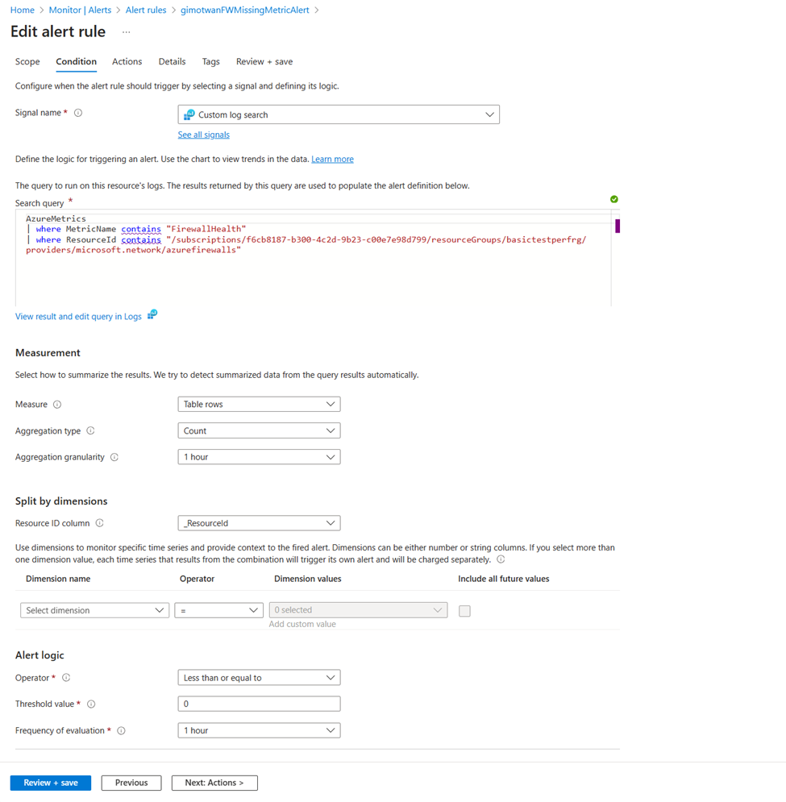Click the Dimension name column header
786x802 pixels.
(x=58, y=579)
